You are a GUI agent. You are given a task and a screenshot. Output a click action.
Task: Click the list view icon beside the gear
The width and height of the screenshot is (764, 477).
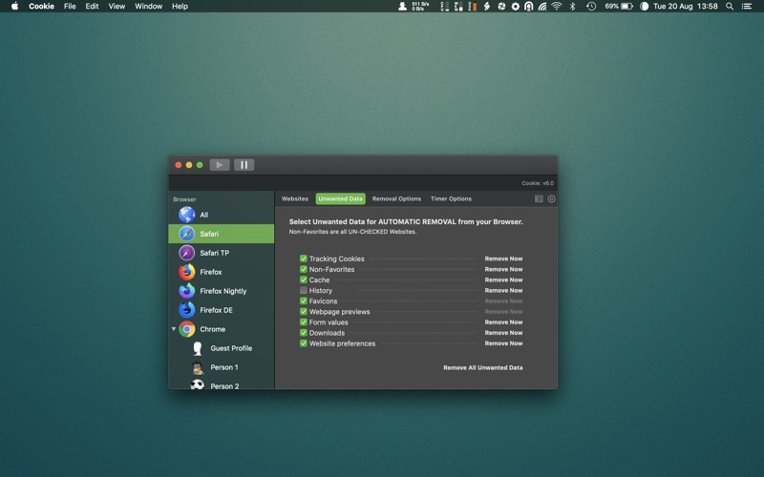click(x=539, y=199)
